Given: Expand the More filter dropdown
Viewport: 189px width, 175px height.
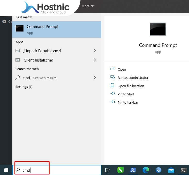Looking at the screenshot, I should click(x=88, y=6).
